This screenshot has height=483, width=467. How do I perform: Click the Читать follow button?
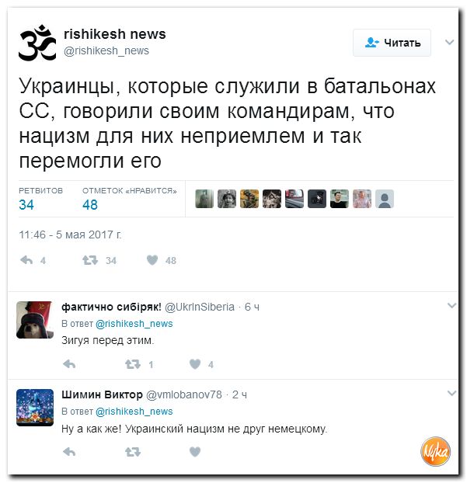coord(392,43)
